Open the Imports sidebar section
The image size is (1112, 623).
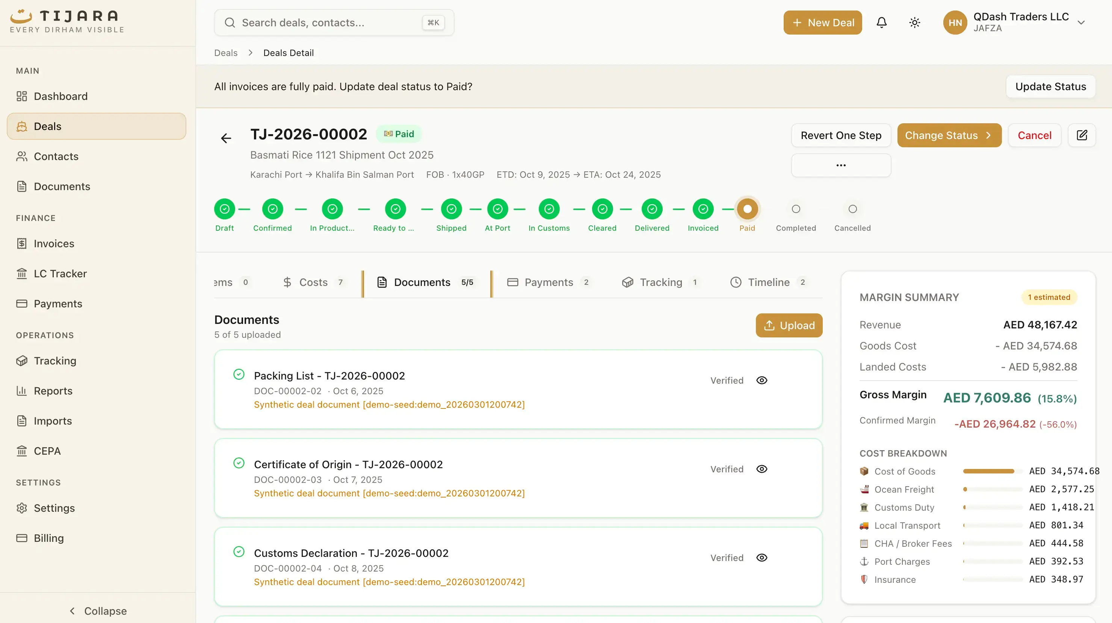(x=53, y=421)
